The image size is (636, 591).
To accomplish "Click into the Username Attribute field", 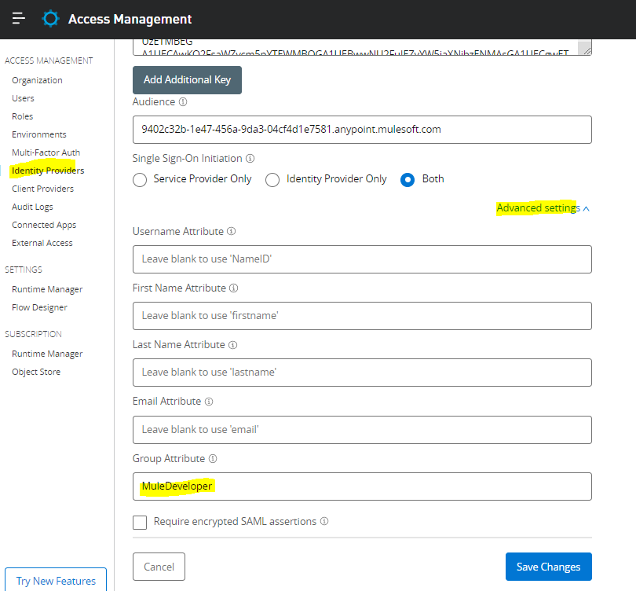I will (362, 259).
